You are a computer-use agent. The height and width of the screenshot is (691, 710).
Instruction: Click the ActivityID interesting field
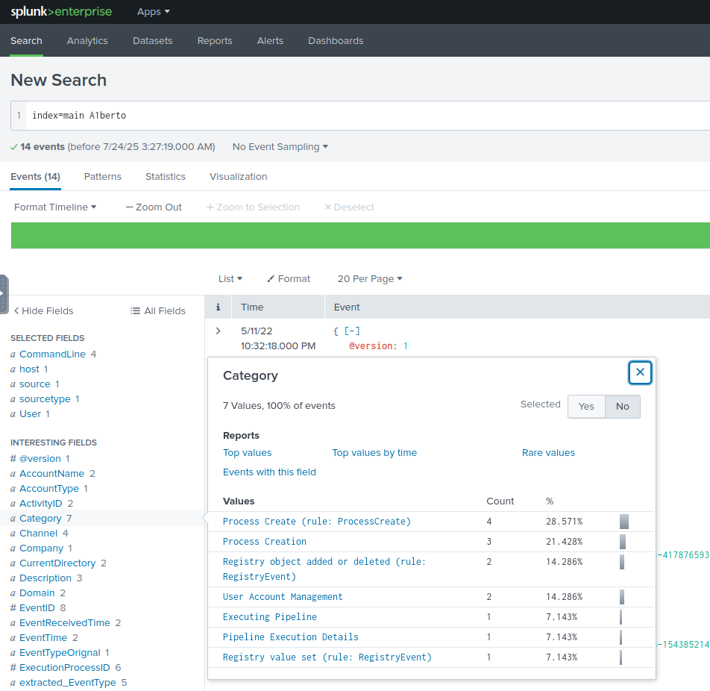[x=41, y=504]
